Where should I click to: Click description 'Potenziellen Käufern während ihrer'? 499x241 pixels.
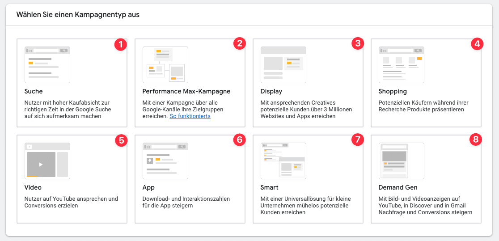click(x=423, y=103)
